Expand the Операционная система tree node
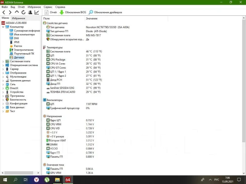Image resolution: width=246 pixels, height=184 pixels. pos(3,65)
